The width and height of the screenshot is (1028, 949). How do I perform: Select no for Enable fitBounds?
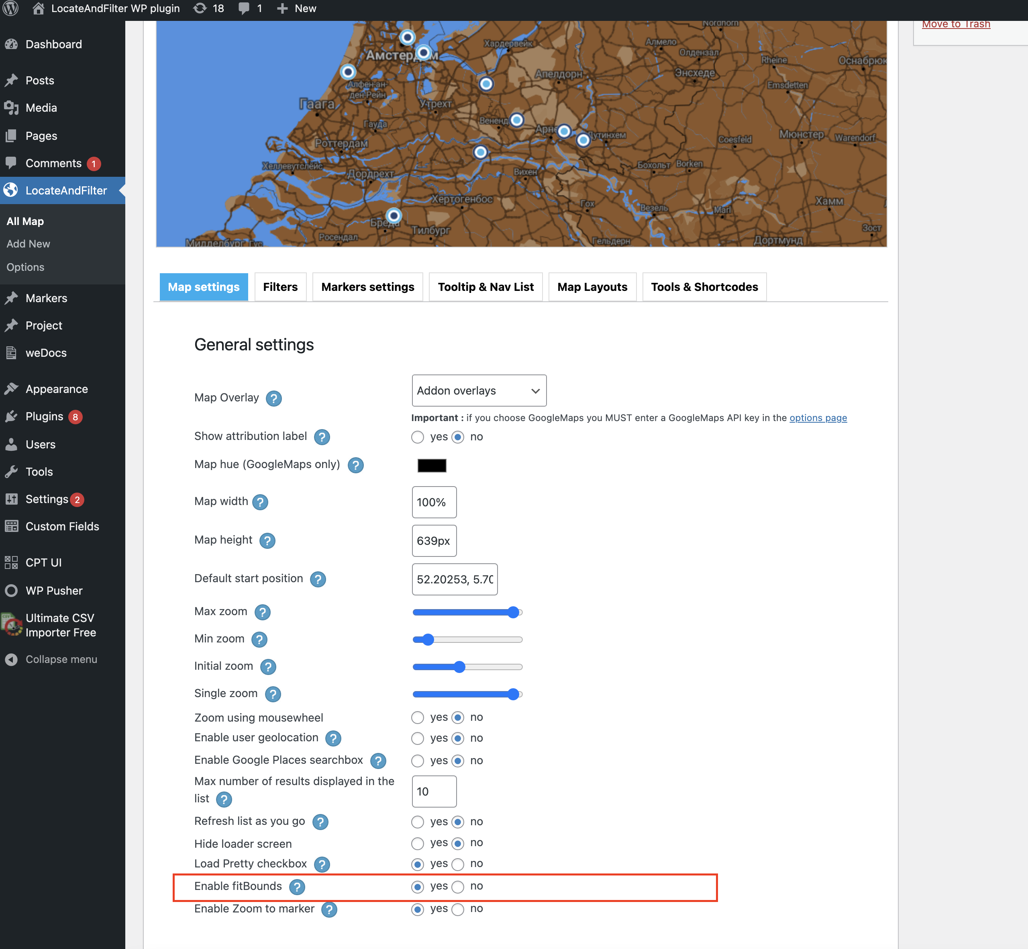point(458,887)
